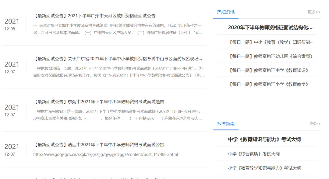Viewport: 329px width, 179px height.
Task: Click the 中山考区 summary starting with 根据教育部统一部署
Action: pos(118,72)
